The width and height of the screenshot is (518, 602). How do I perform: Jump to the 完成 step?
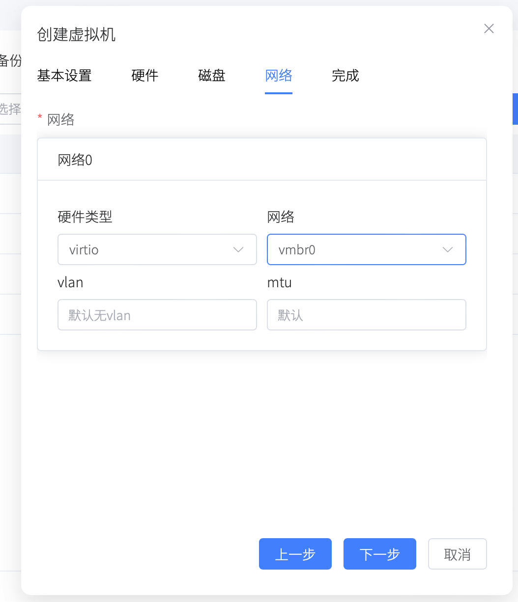coord(345,76)
